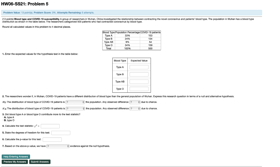Viewport: 280px width, 167px height.
Task: Click the stepper arrows beside the H₀ dropdown
Action: pos(83,102)
